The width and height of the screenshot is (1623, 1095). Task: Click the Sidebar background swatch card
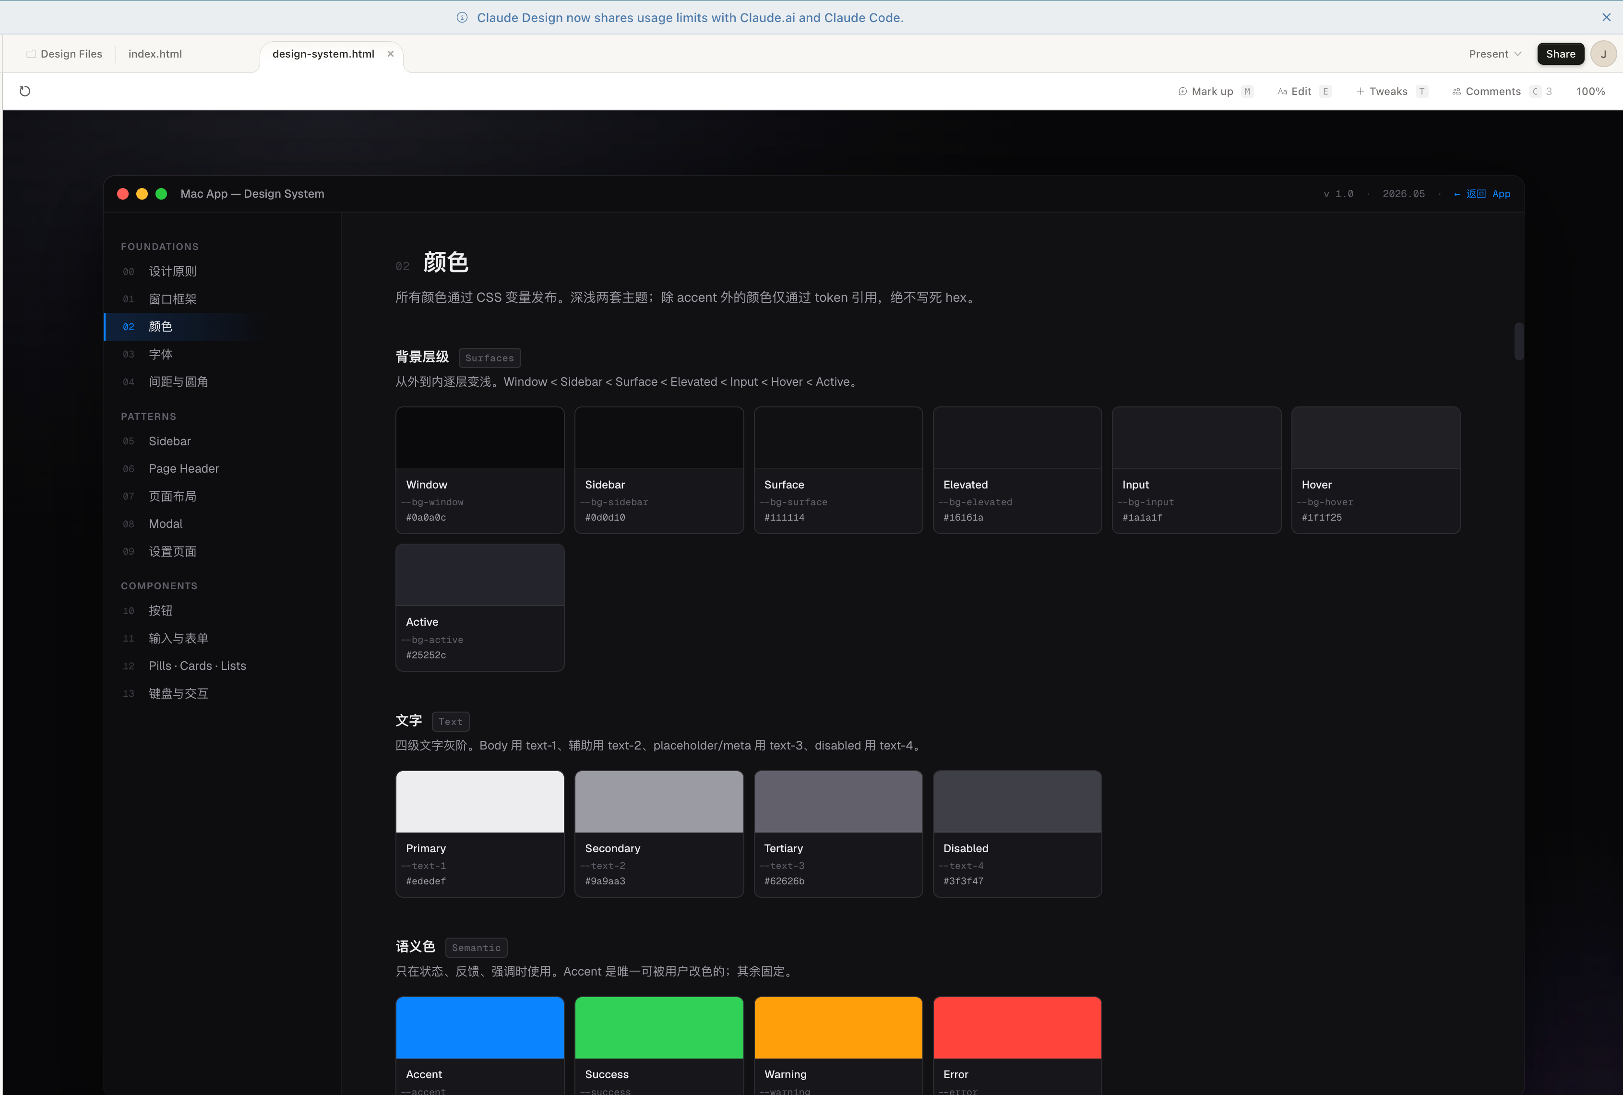click(x=658, y=470)
